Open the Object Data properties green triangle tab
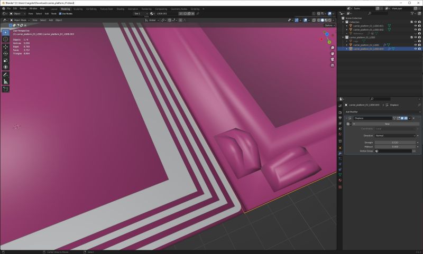Screen dimensions: 423x254 pos(340,175)
